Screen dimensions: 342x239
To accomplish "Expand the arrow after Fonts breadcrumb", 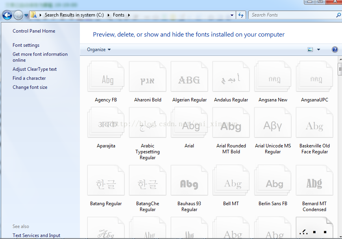I will click(x=129, y=15).
